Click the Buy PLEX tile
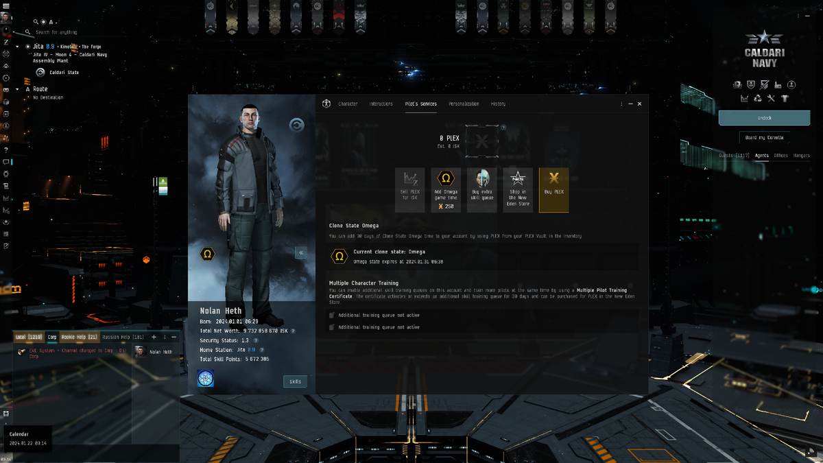Screen dimensions: 823x463 (553, 190)
